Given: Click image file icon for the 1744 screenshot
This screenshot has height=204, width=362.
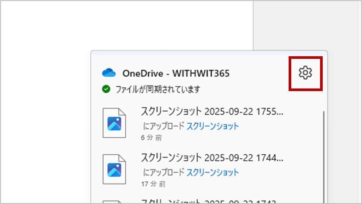Looking at the screenshot, I should tap(114, 169).
